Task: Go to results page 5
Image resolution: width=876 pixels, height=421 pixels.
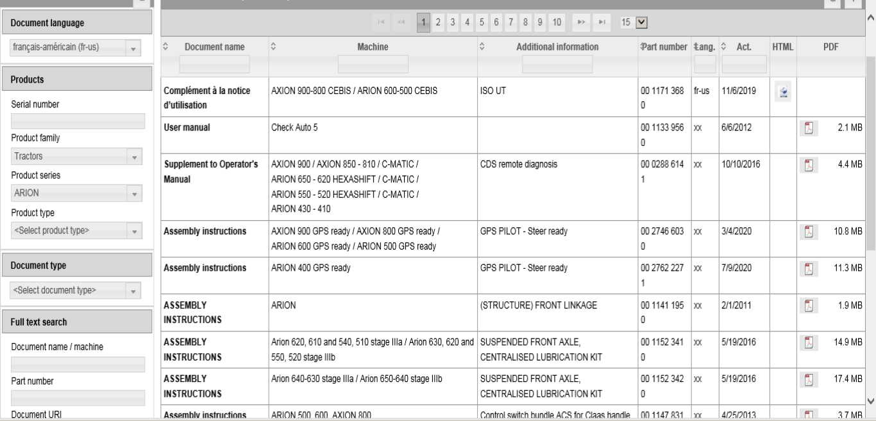Action: [482, 23]
